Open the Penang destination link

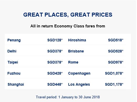(14, 40)
